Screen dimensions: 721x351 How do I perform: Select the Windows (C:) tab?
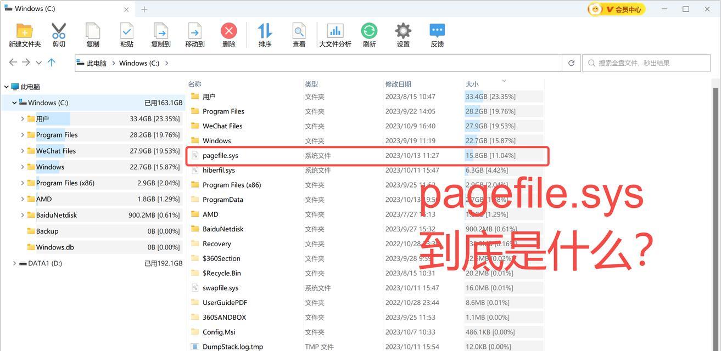click(x=67, y=9)
